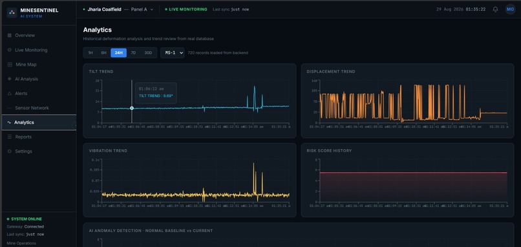Viewport: 521px width, 247px height.
Task: Click the Reports list icon
Action: tap(9, 137)
